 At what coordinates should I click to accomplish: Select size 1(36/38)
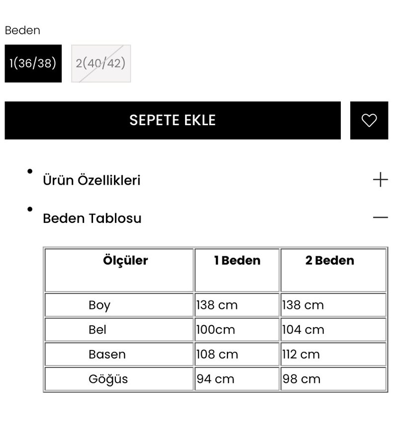click(33, 63)
